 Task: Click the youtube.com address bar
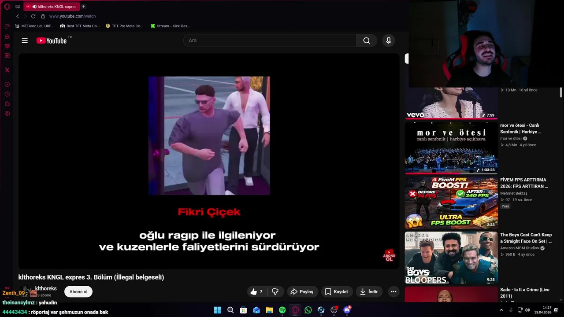pos(72,16)
